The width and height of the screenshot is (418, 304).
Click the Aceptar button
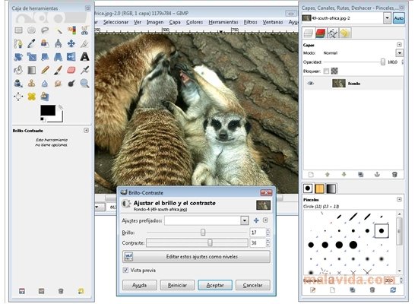pos(215,285)
